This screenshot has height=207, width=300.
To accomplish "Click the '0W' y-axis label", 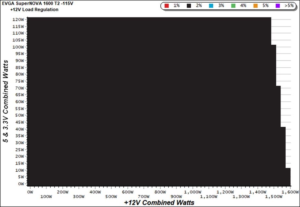I will click(21, 184).
